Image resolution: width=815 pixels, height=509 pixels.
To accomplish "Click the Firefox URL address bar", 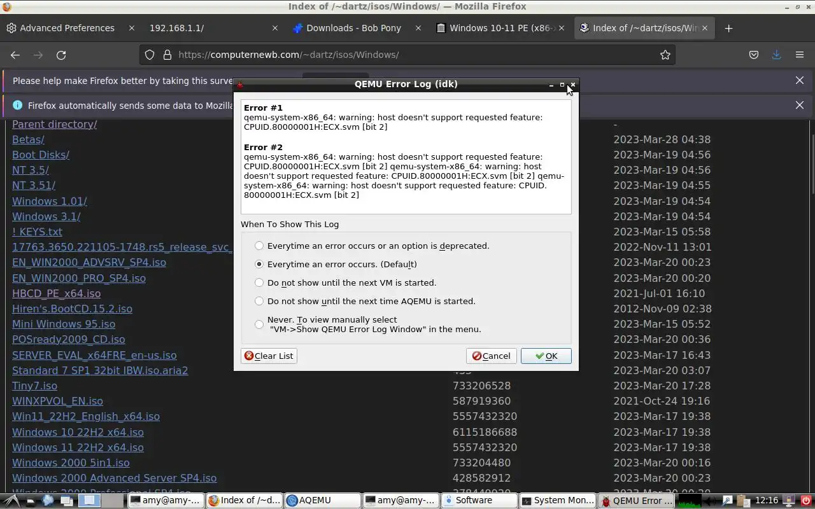I will click(x=407, y=55).
